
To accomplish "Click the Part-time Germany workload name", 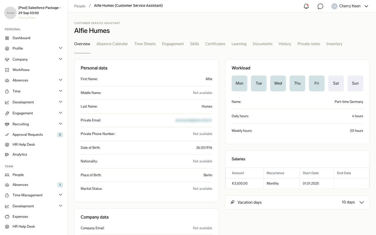I will pyautogui.click(x=349, y=102).
